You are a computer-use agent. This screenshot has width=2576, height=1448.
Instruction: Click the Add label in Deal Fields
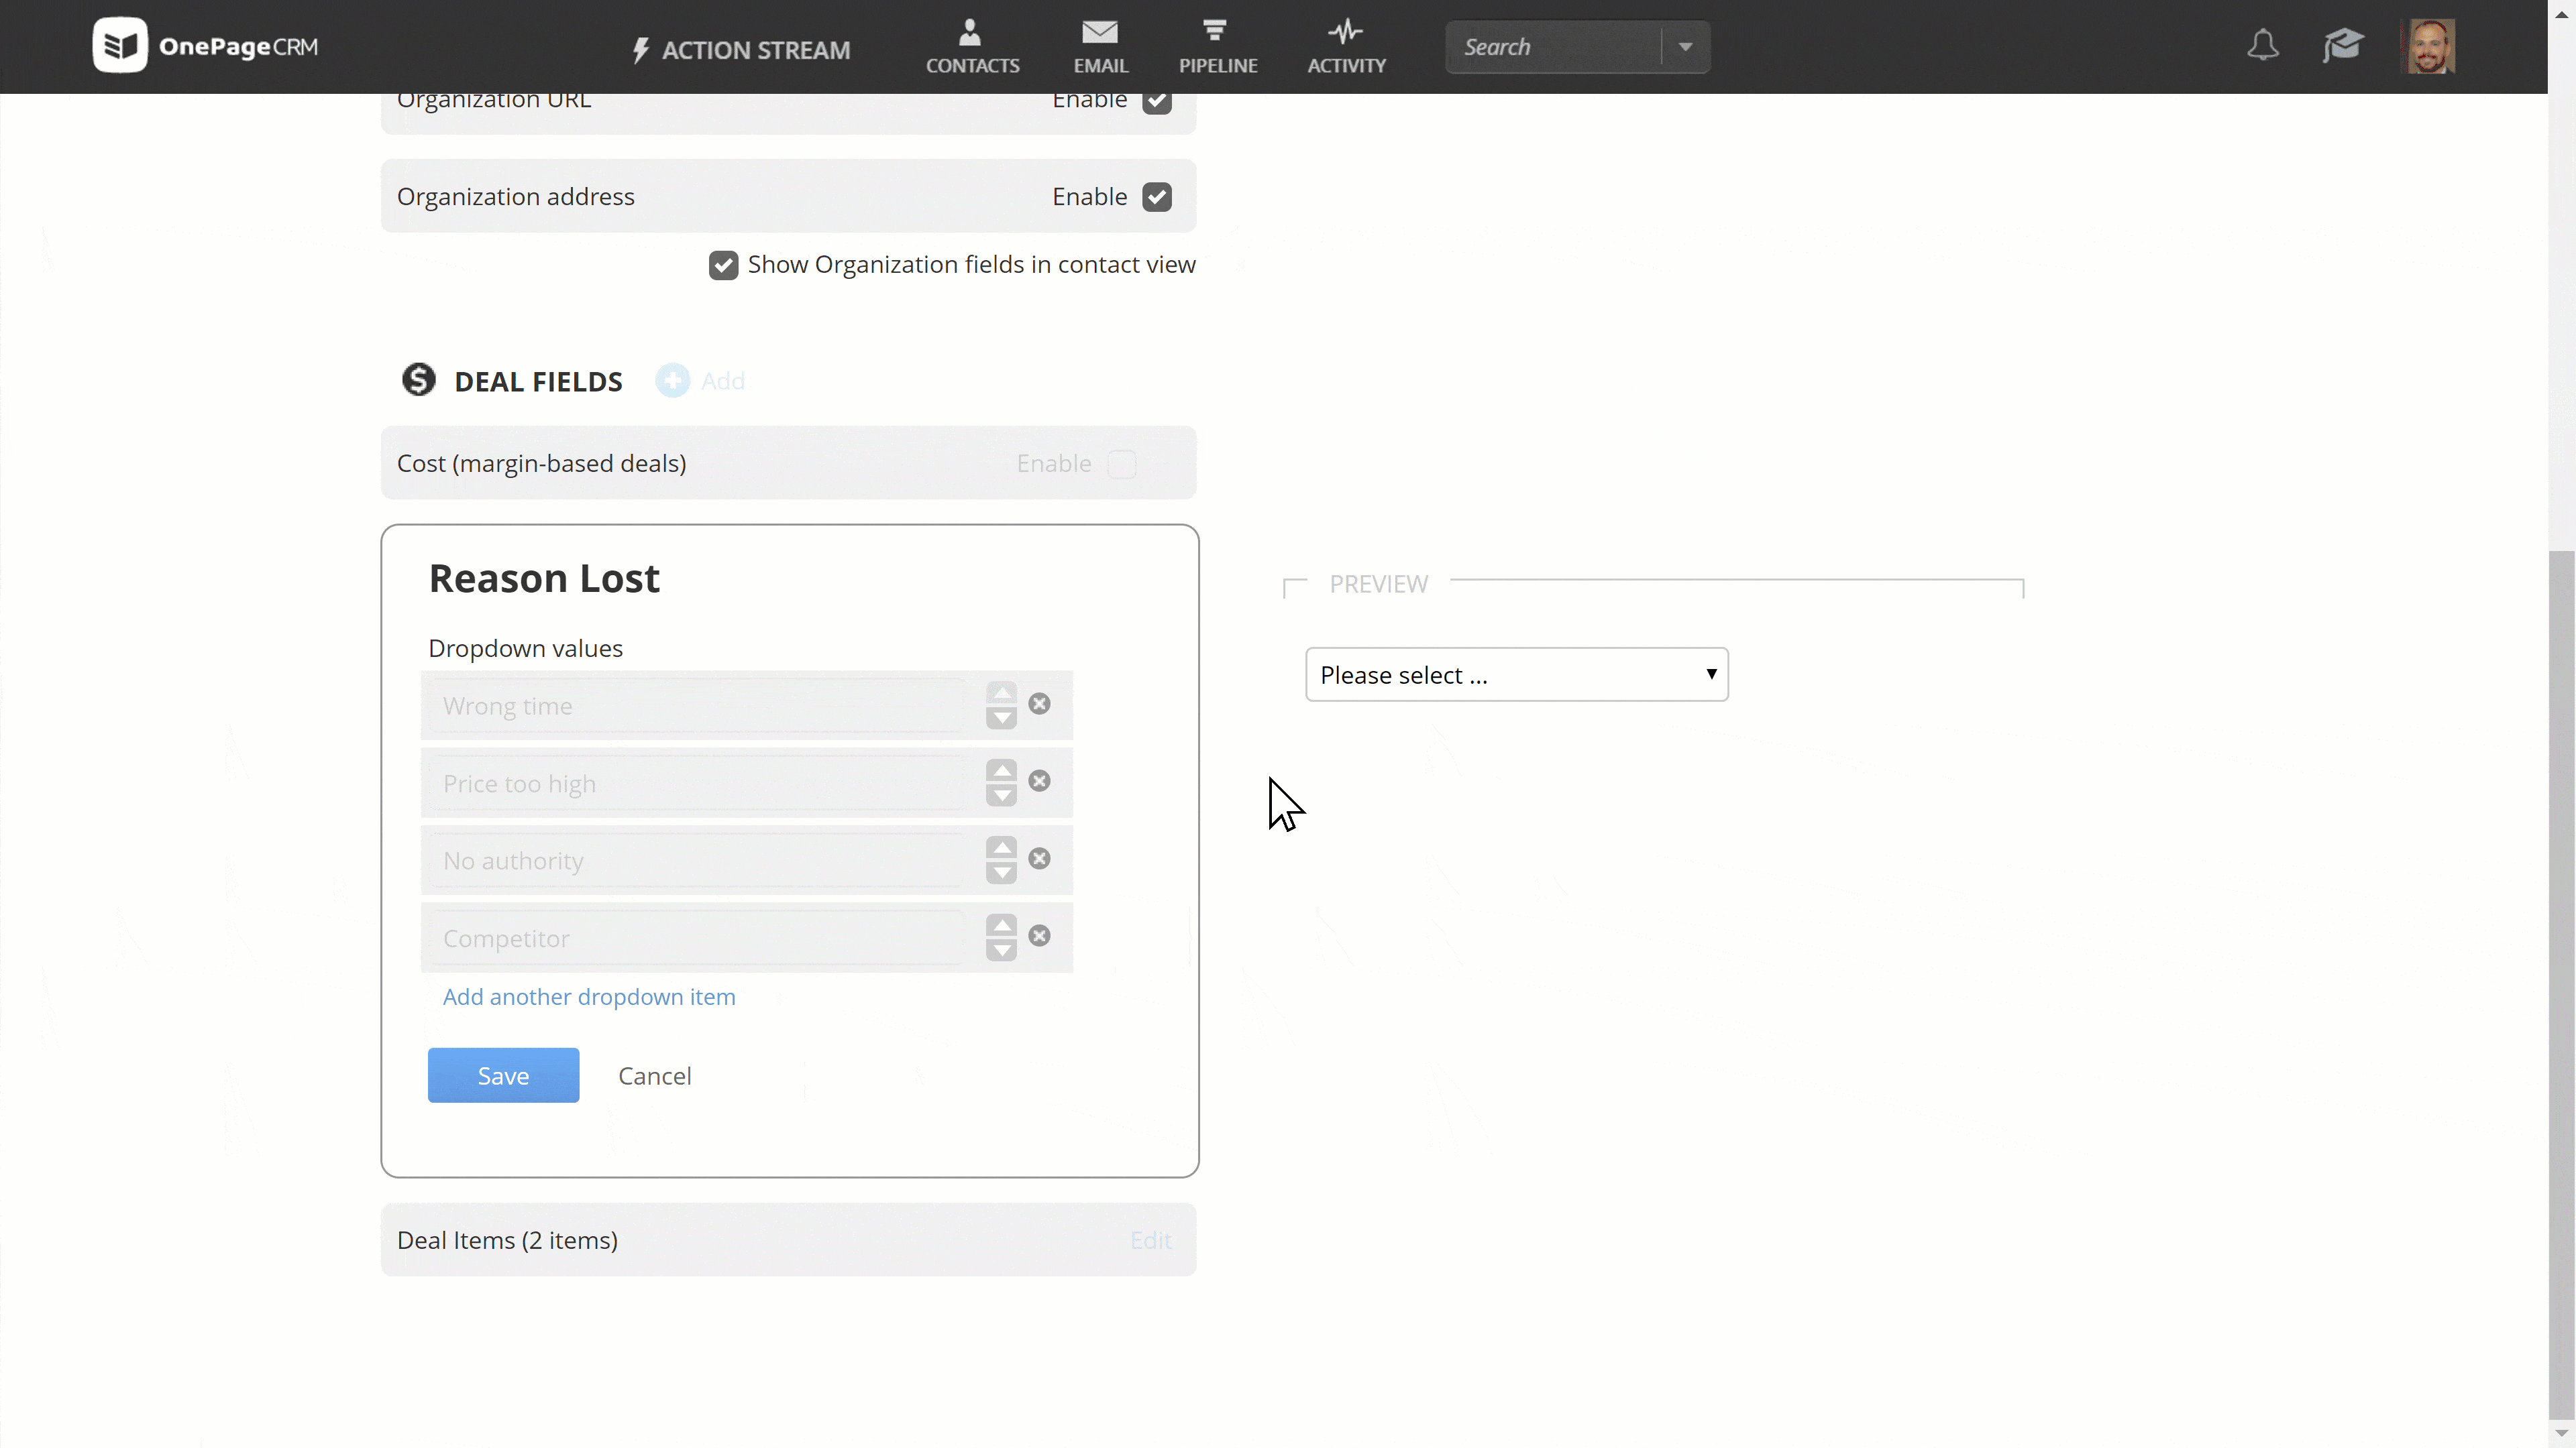pos(722,381)
